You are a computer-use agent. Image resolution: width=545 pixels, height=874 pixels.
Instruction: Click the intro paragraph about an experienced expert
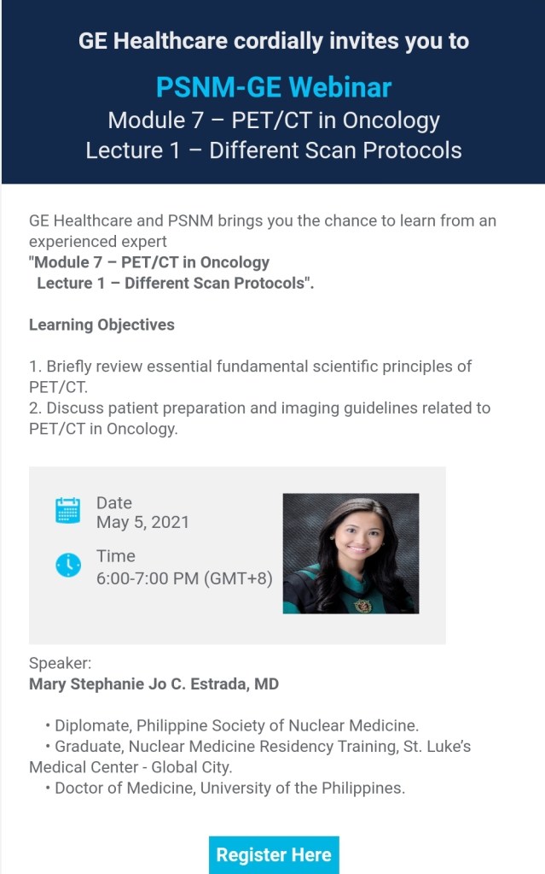[x=262, y=221]
